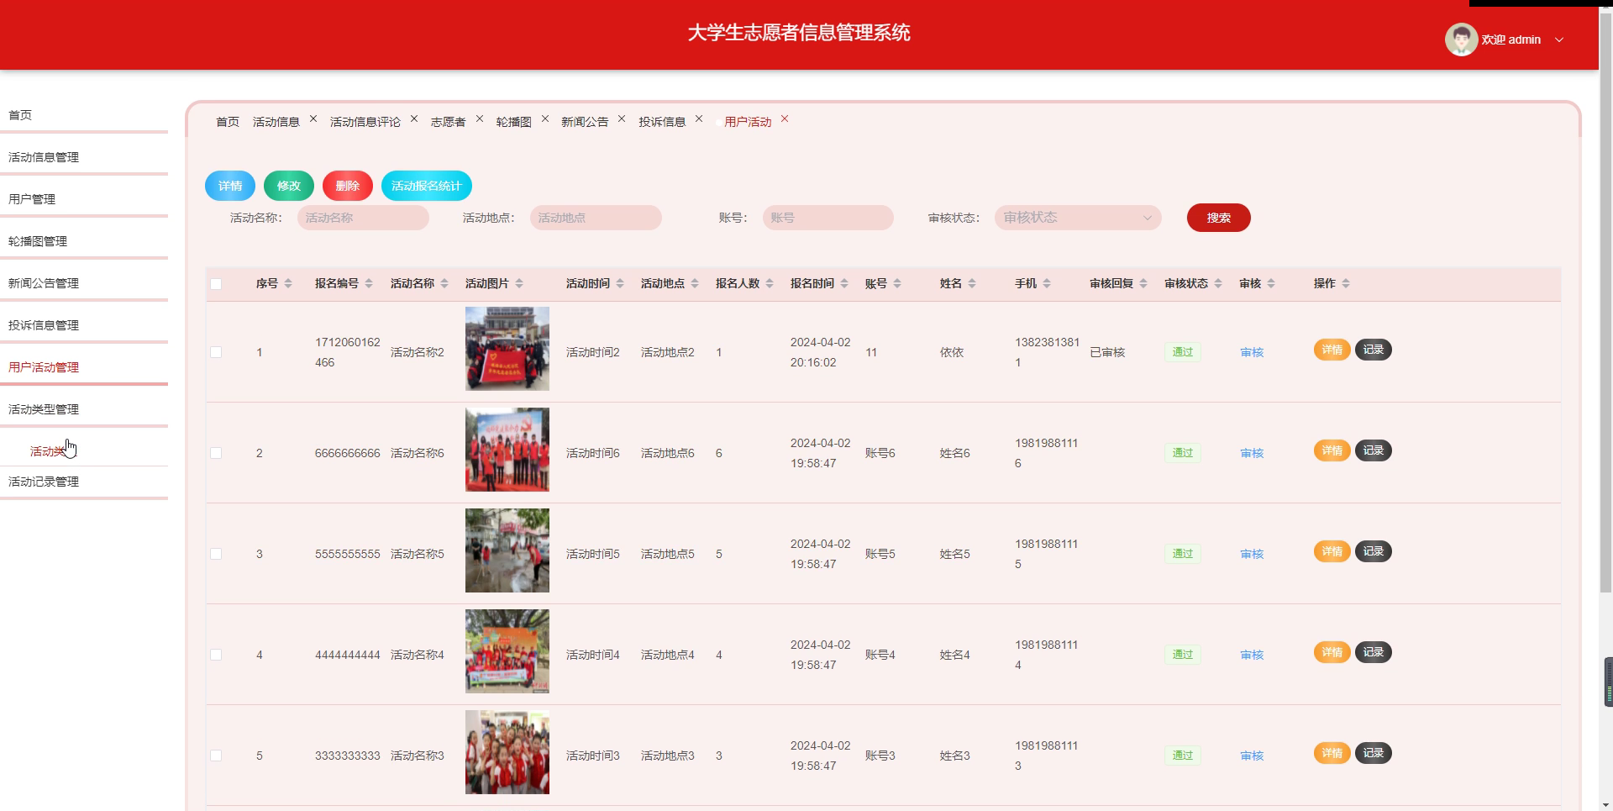This screenshot has width=1613, height=811.
Task: Click the 活动报名统计 button
Action: tap(427, 186)
